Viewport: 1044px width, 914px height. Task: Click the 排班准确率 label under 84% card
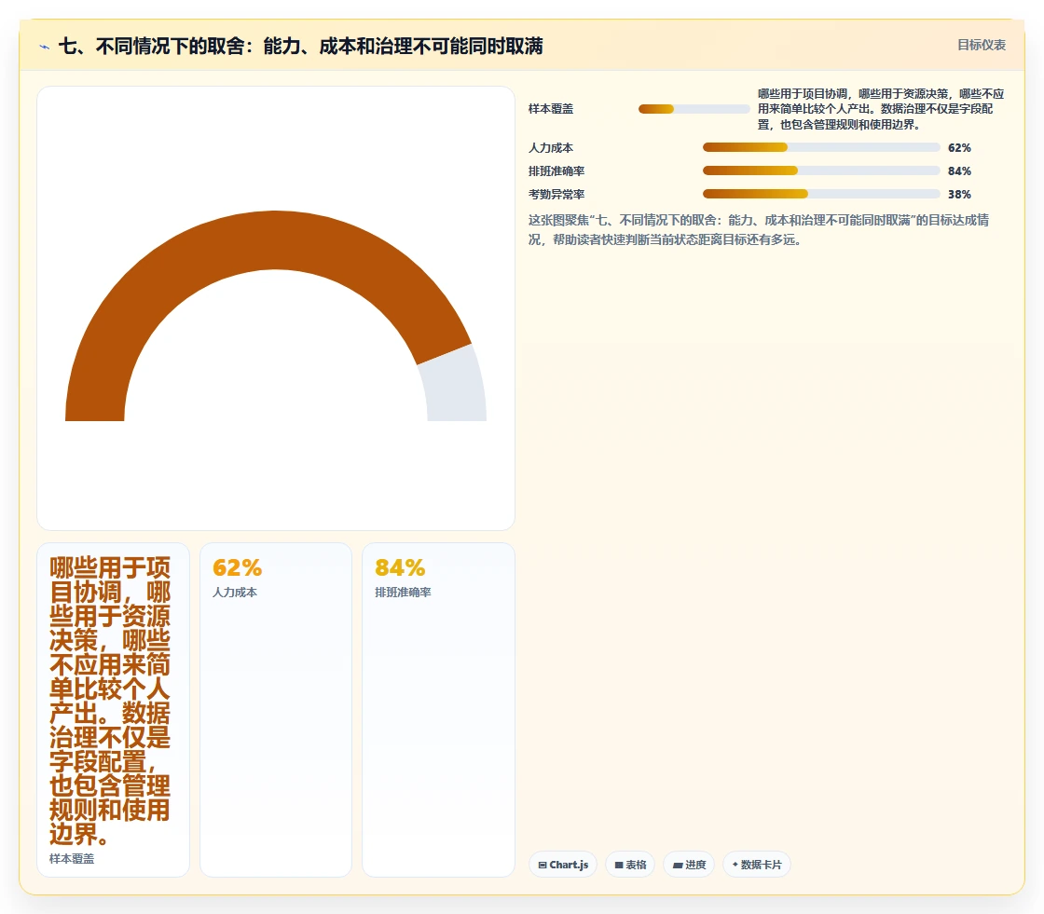[x=403, y=593]
